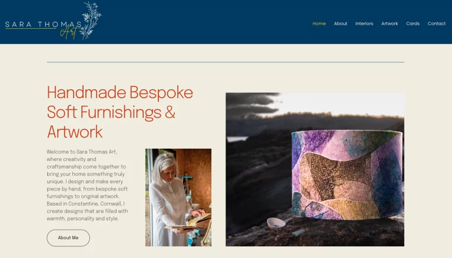Open the Contact page link
The image size is (452, 258).
point(437,24)
